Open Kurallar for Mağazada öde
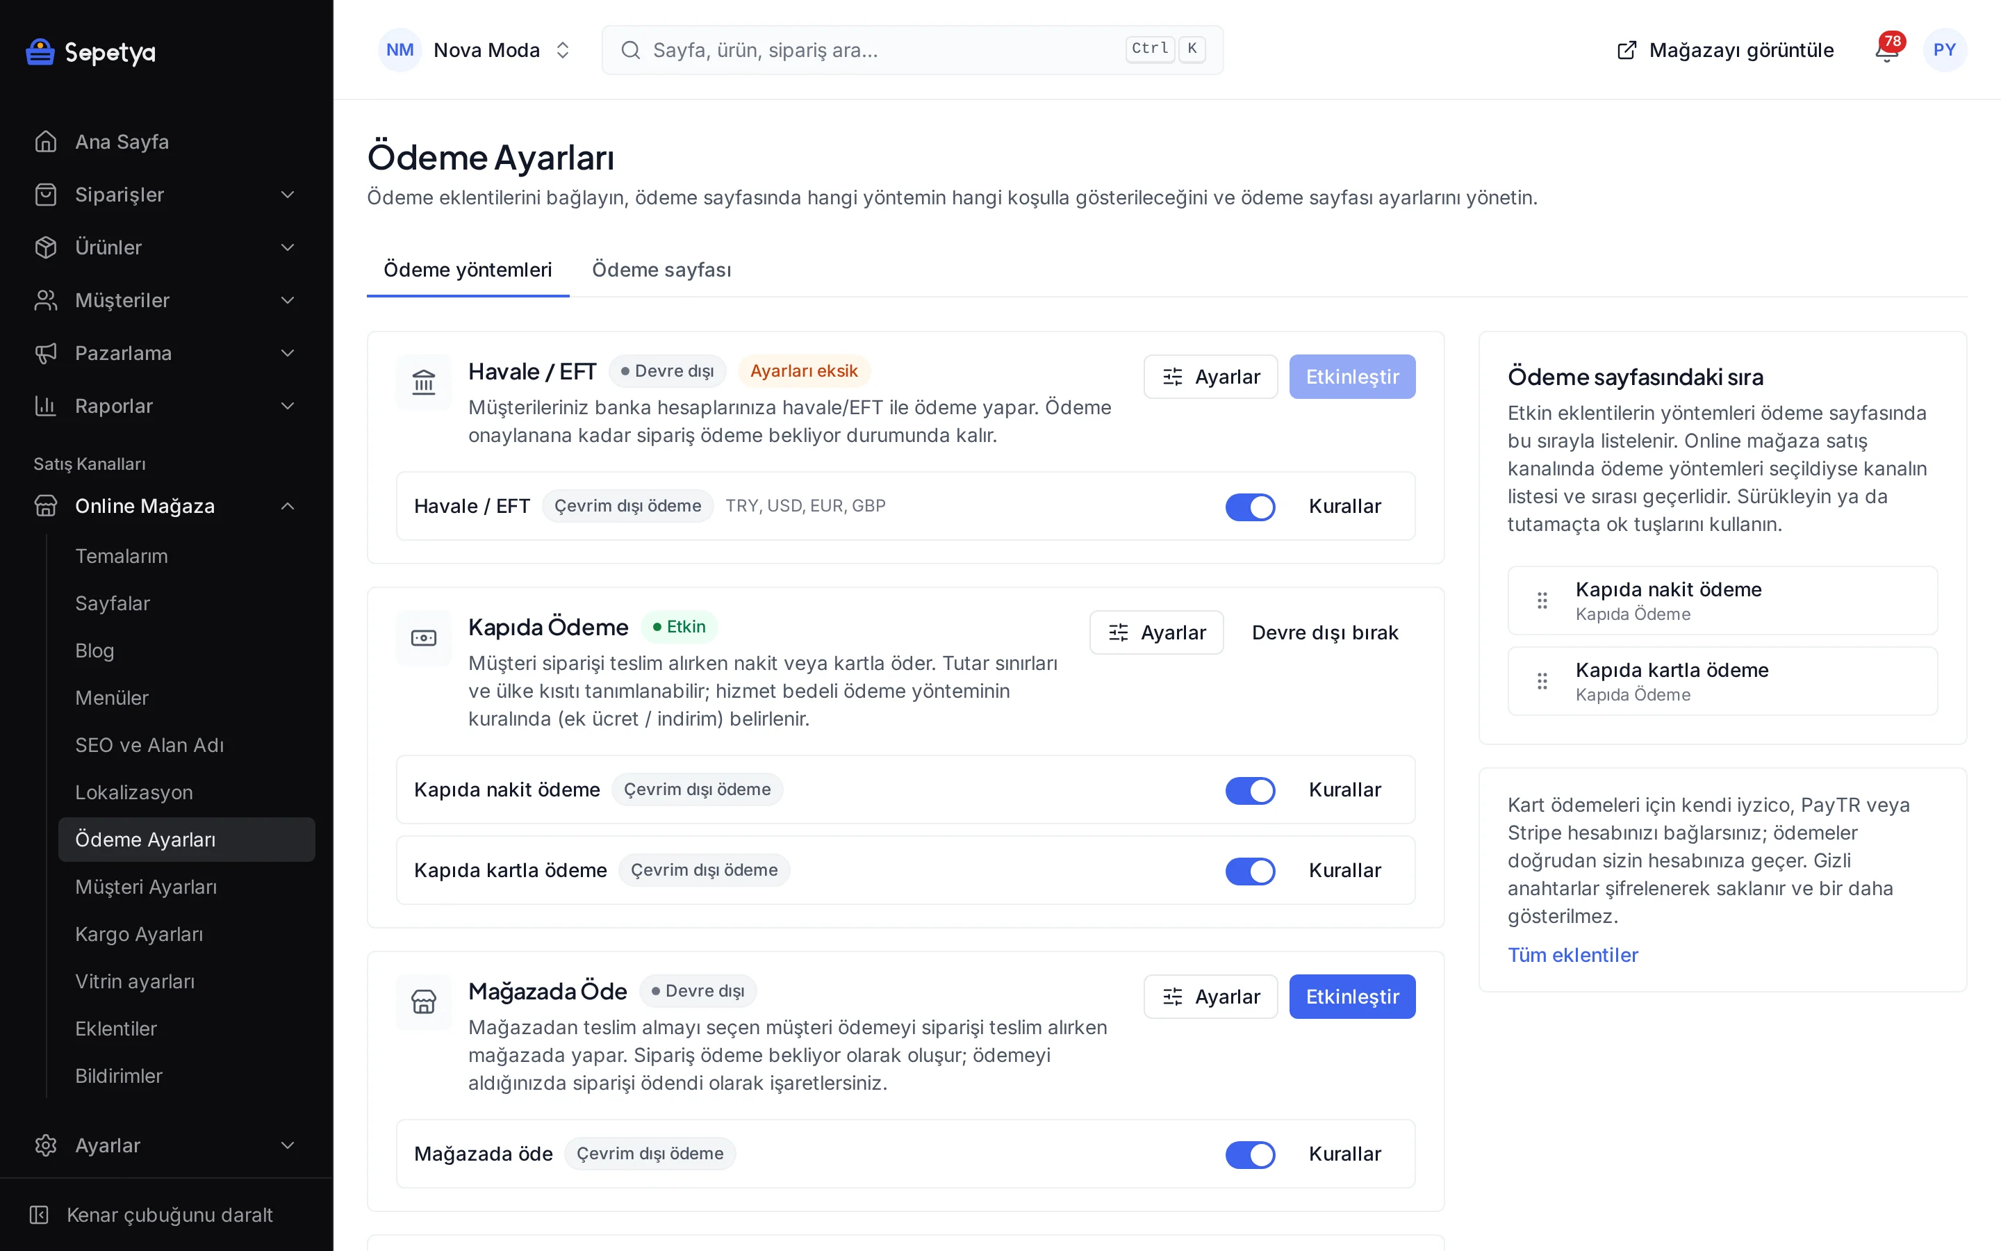 click(x=1344, y=1154)
